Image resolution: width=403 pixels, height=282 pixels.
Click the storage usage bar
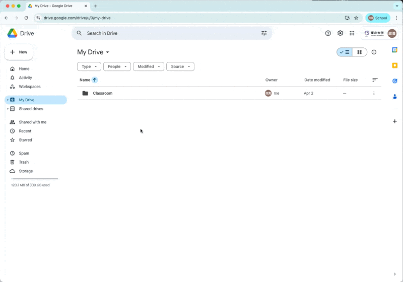coord(35,179)
